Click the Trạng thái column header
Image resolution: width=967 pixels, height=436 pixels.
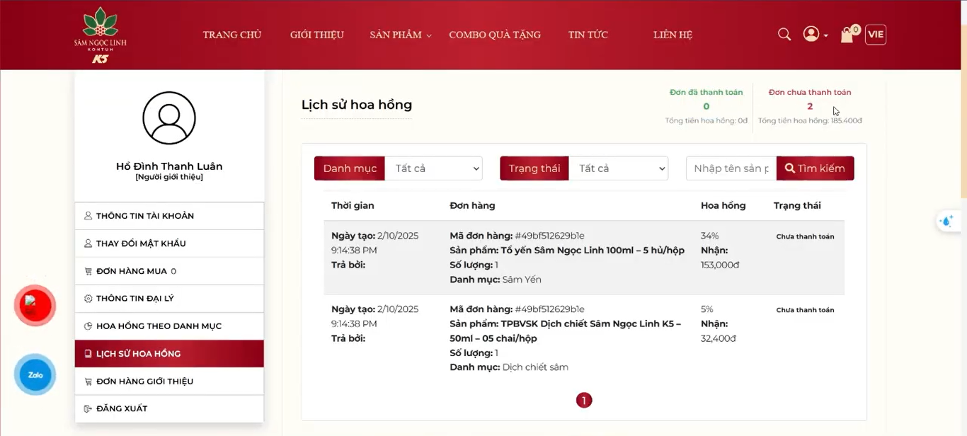click(797, 206)
